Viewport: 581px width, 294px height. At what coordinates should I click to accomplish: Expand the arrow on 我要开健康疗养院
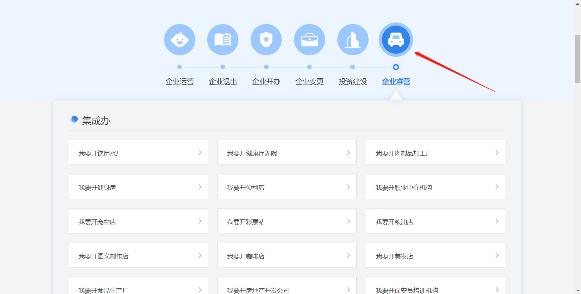(349, 152)
